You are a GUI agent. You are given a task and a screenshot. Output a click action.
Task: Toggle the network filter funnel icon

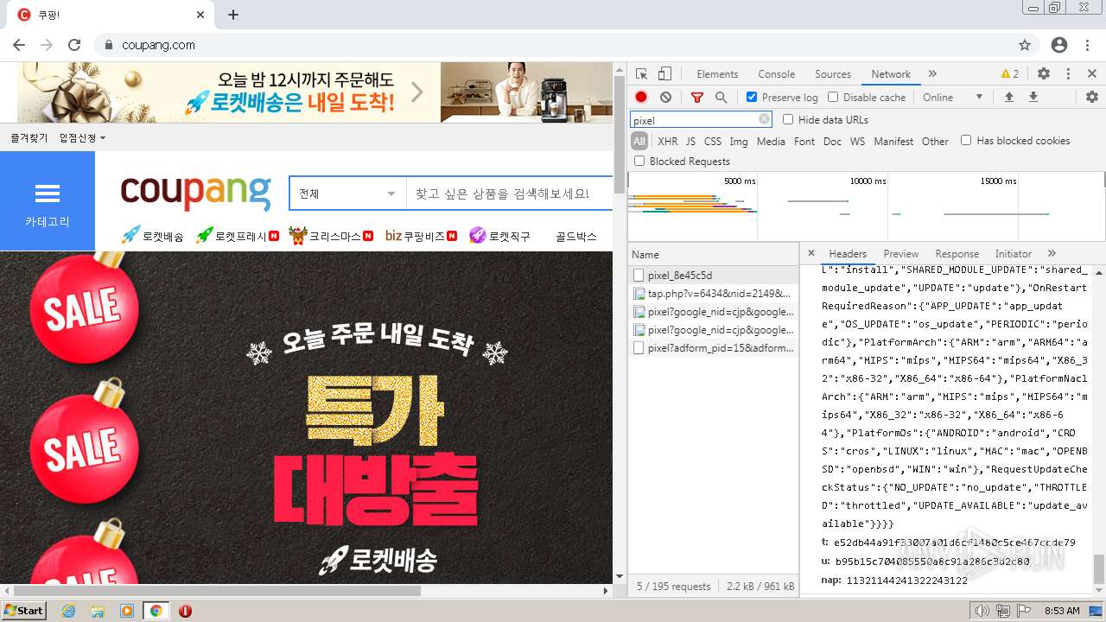tap(697, 98)
